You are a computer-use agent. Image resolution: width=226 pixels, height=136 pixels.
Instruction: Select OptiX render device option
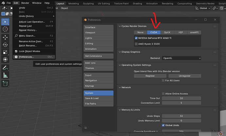point(167,32)
